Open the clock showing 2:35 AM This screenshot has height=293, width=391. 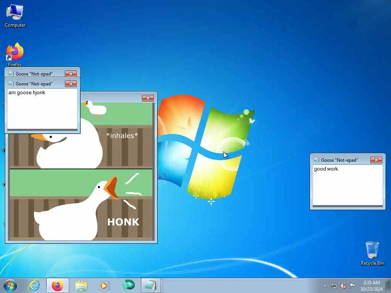pos(372,285)
